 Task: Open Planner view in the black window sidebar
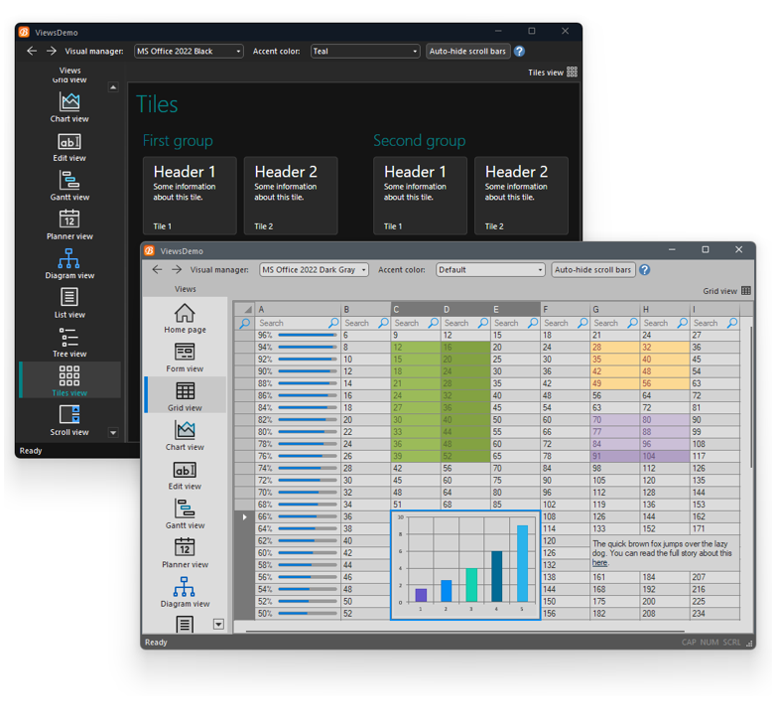point(69,225)
